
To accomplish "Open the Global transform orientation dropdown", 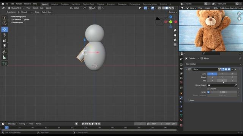I will coord(76,8).
